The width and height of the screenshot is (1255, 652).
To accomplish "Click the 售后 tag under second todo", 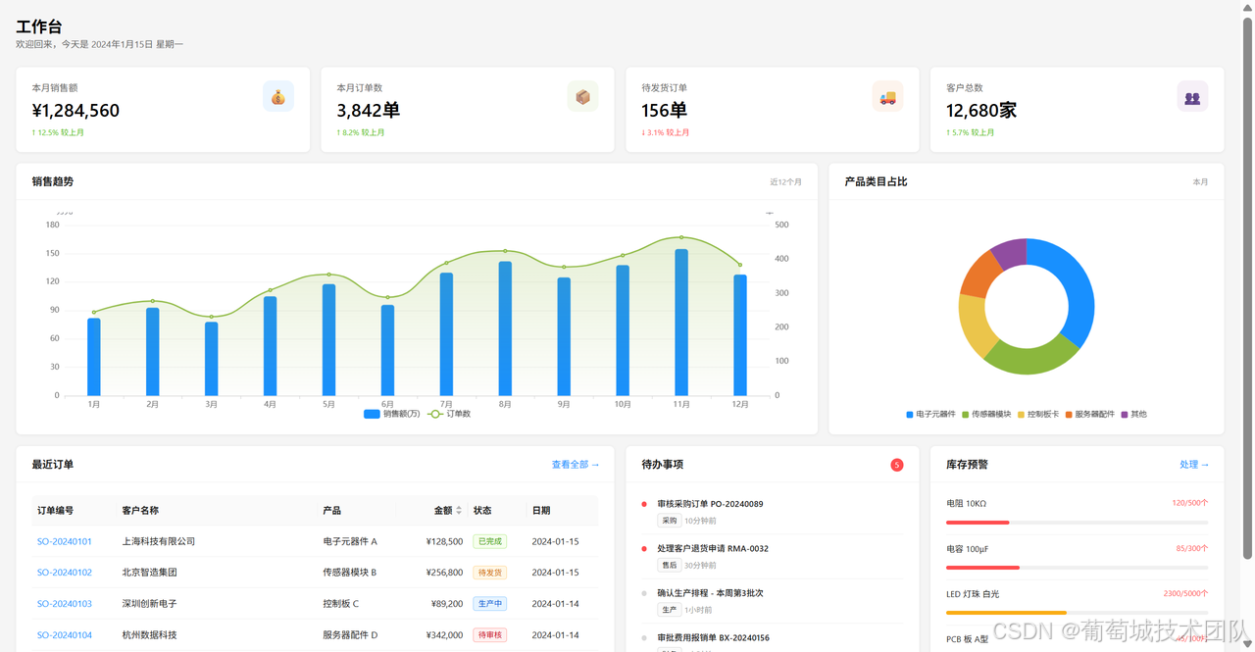I will coord(670,566).
